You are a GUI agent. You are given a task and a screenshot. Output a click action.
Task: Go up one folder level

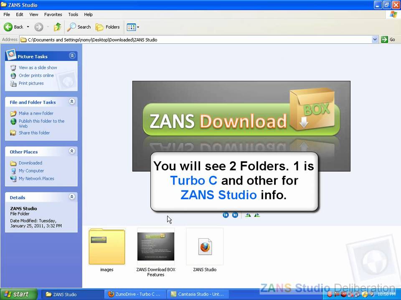[57, 27]
